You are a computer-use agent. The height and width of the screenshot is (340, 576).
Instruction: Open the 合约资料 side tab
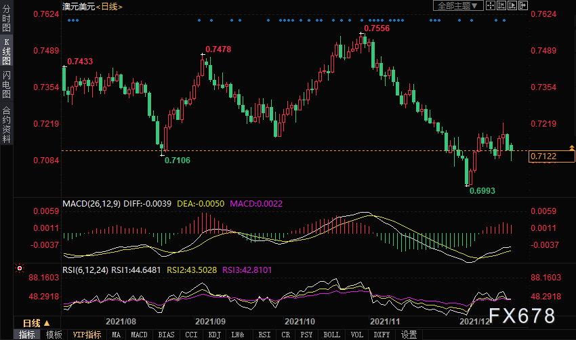pos(6,125)
